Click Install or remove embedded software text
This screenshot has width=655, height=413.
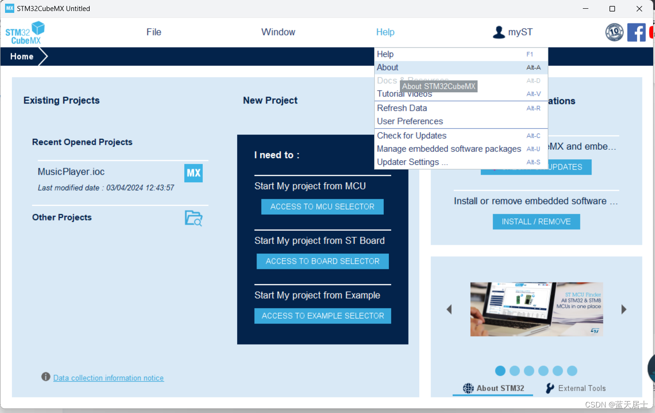(x=535, y=201)
